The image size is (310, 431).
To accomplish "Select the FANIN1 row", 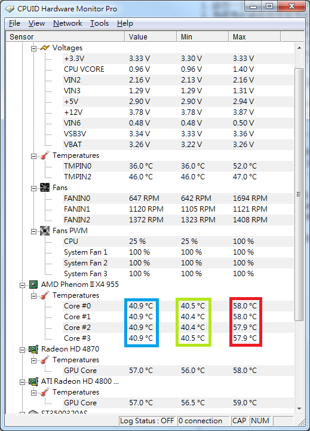I will [178, 209].
